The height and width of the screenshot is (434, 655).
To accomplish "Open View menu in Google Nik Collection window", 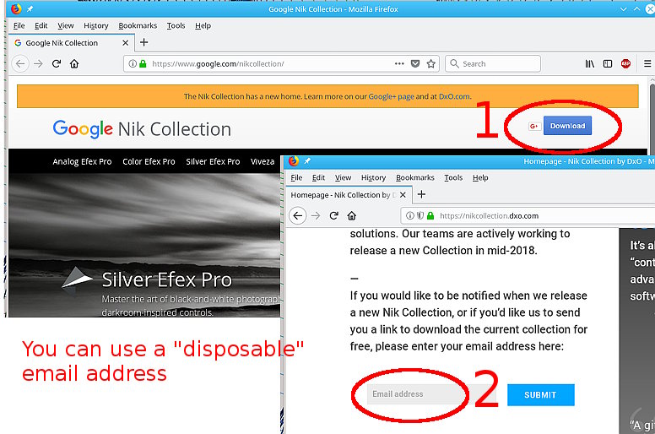I will click(66, 25).
